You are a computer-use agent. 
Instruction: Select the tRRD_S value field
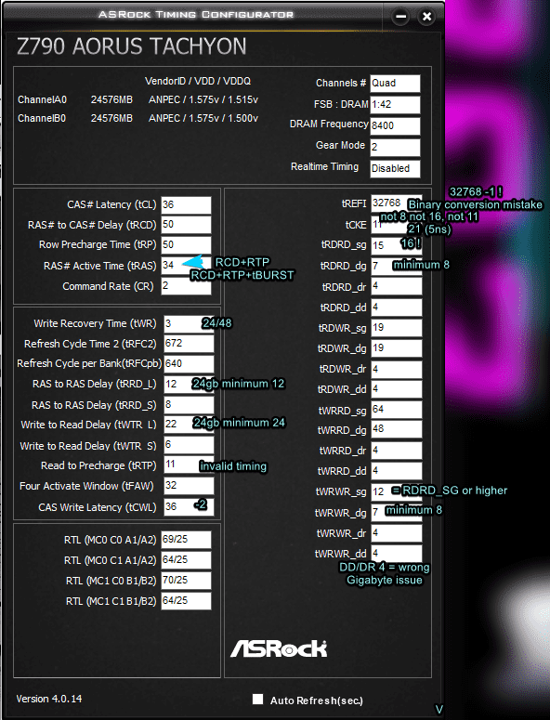(x=189, y=405)
